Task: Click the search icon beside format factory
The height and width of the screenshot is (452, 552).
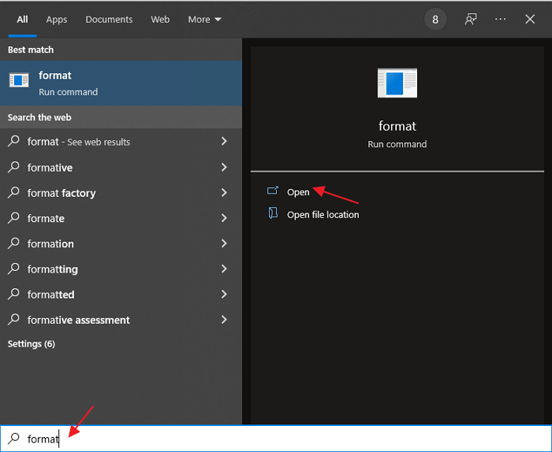Action: pyautogui.click(x=13, y=193)
